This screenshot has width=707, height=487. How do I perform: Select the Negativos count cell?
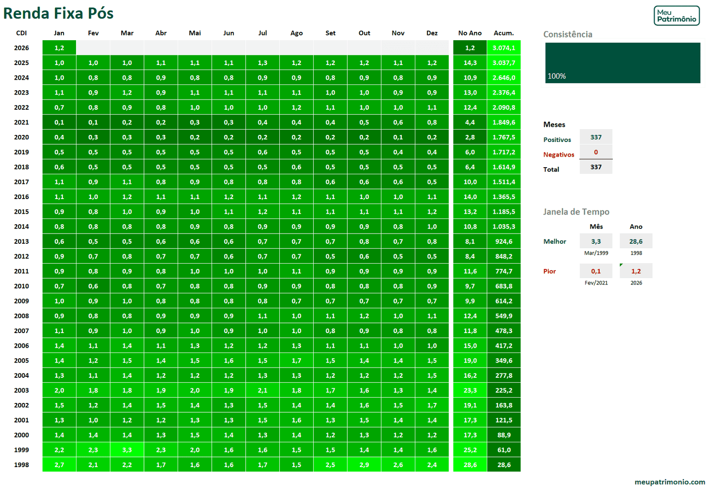pyautogui.click(x=596, y=152)
